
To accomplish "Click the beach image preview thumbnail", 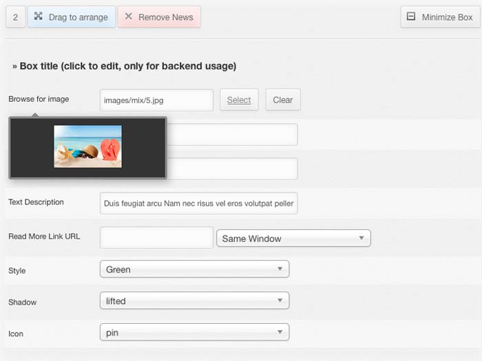I will [87, 146].
